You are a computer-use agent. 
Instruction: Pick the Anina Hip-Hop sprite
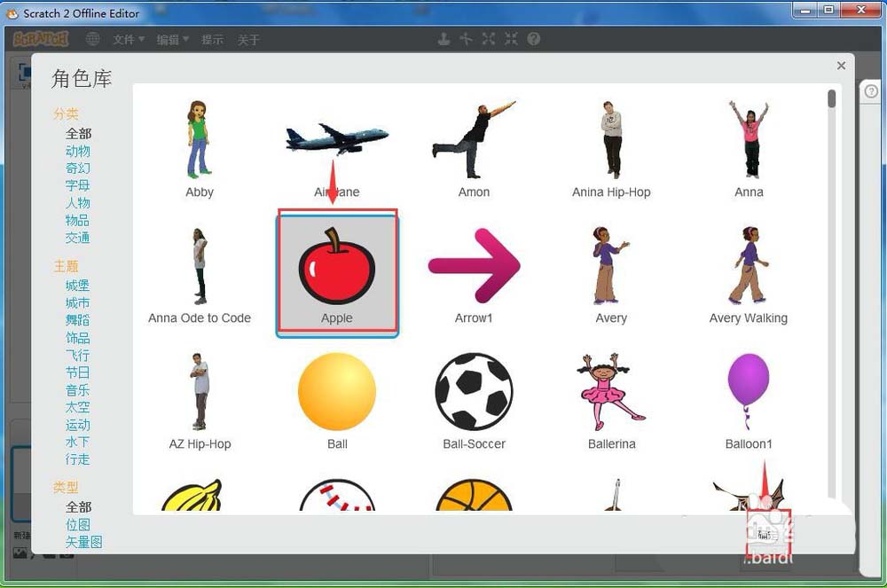611,149
